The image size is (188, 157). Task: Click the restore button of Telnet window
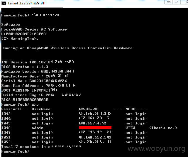[x=177, y=2]
